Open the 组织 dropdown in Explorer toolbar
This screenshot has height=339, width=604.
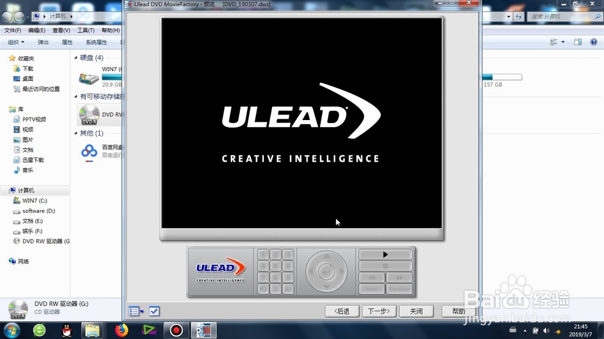[x=16, y=42]
